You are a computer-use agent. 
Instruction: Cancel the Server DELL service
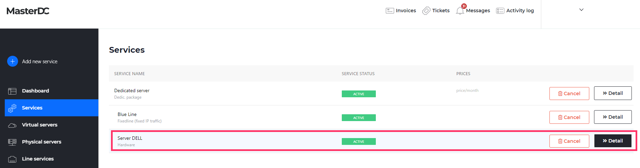[569, 141]
